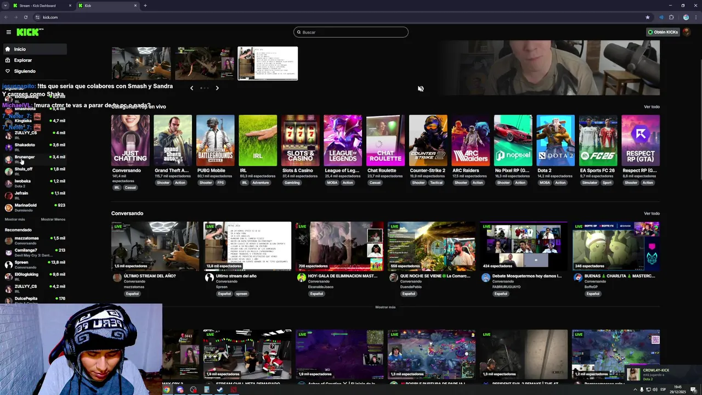Click the green KICK logo

coord(28,32)
